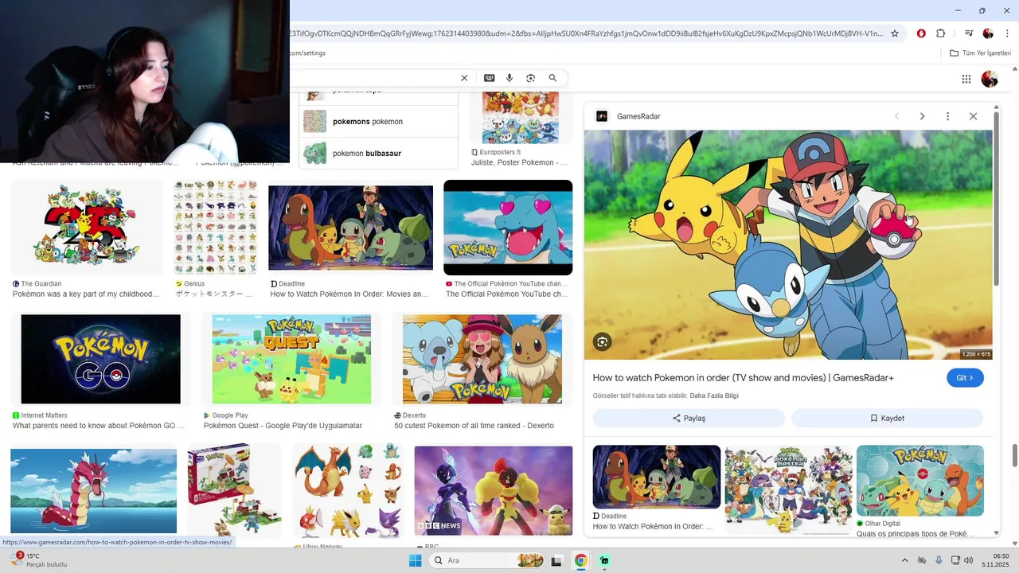
Task: Open the green app icon on taskbar
Action: [605, 560]
